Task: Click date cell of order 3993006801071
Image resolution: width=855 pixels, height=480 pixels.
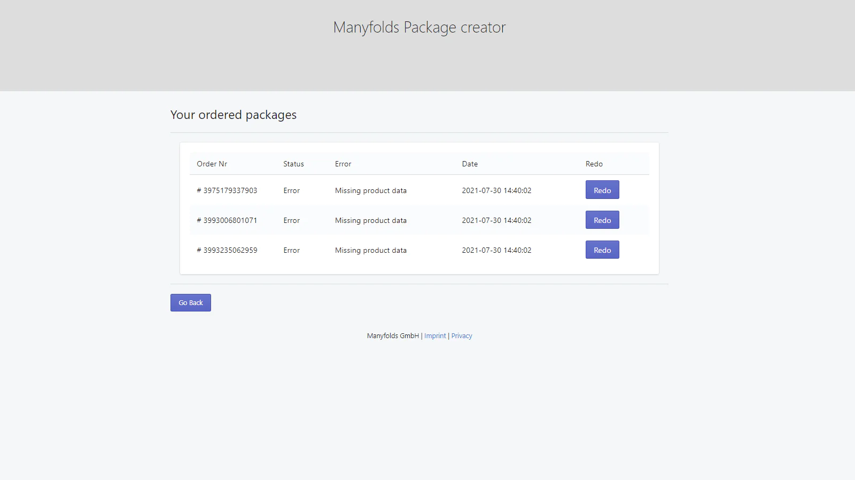Action: (x=496, y=220)
